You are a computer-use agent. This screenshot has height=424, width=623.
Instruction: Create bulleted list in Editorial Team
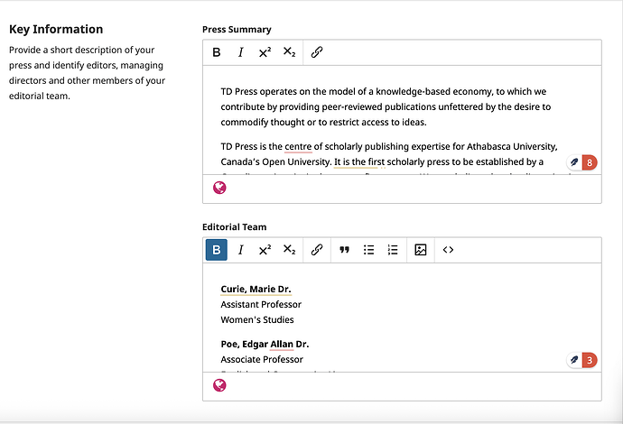(x=368, y=250)
